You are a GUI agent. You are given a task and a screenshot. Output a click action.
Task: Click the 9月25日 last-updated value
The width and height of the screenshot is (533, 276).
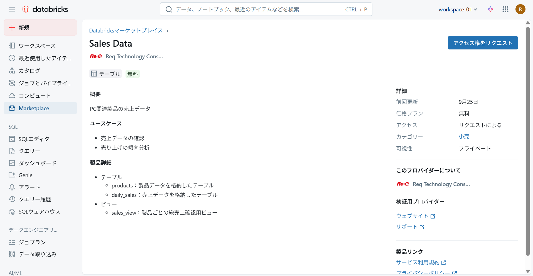point(468,102)
